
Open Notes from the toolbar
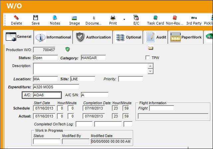pos(55,18)
